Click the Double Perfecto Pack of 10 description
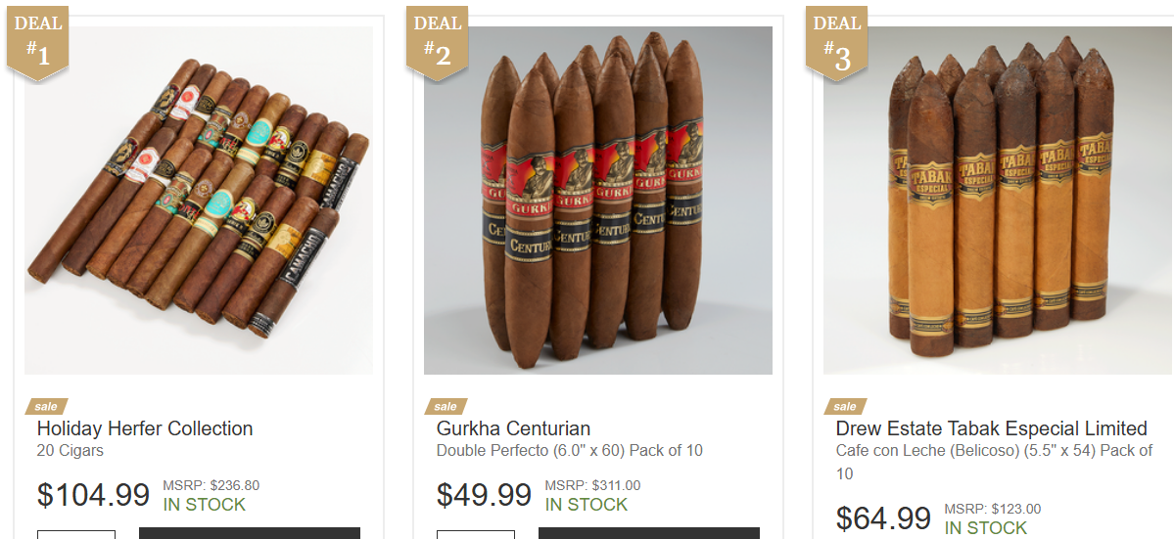Image resolution: width=1174 pixels, height=539 pixels. [570, 451]
